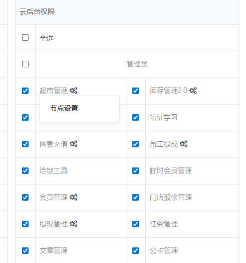Select the 节点设置 popup menu item
This screenshot has width=246, height=263.
click(80, 108)
